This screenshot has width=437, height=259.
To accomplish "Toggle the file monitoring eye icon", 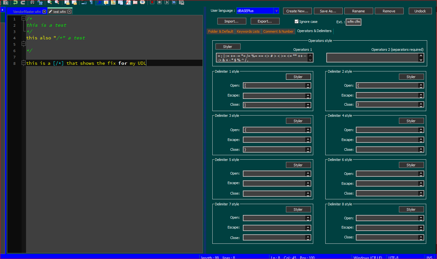I will click(x=142, y=2).
